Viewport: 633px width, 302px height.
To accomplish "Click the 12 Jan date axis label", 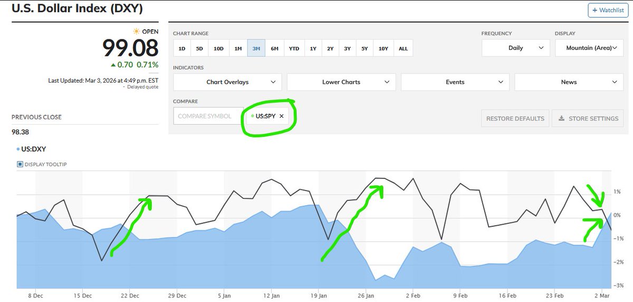I will [x=271, y=296].
